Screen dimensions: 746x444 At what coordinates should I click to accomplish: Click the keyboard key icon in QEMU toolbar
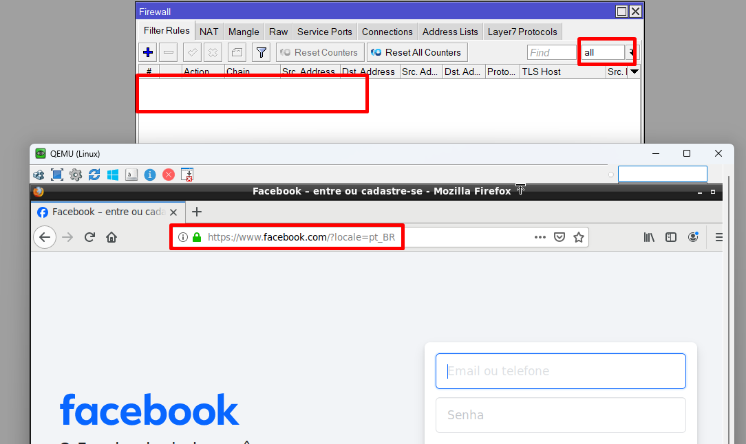(131, 175)
